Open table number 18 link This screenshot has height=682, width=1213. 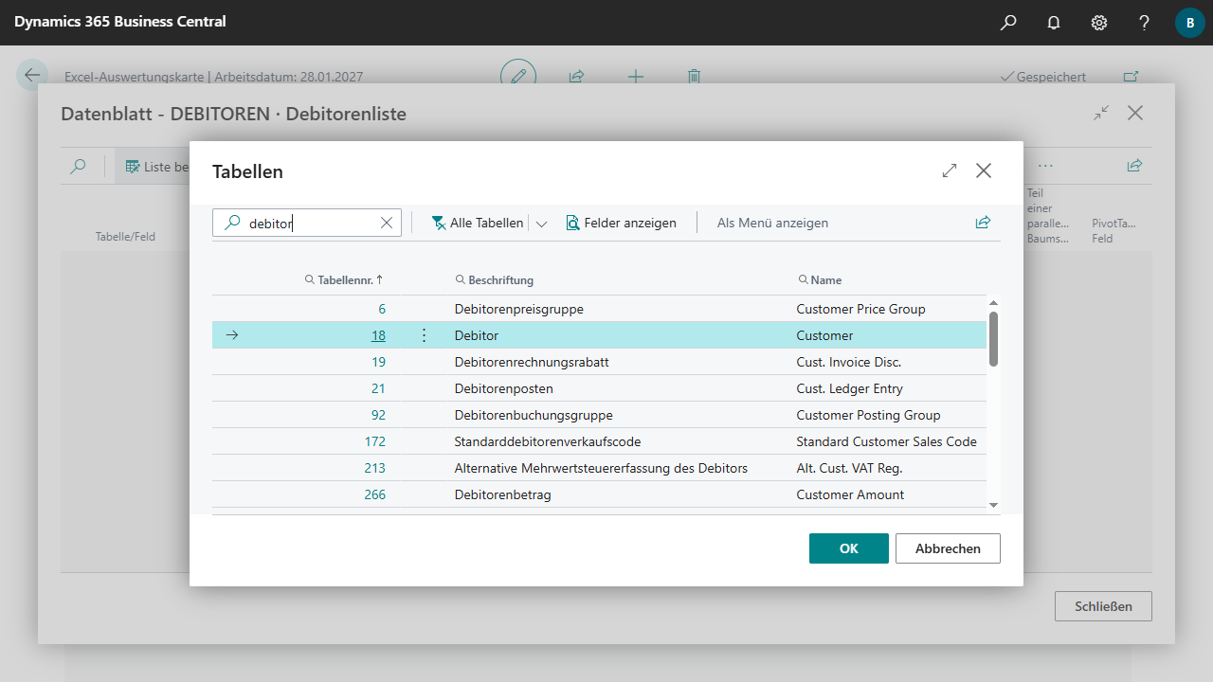pos(378,335)
